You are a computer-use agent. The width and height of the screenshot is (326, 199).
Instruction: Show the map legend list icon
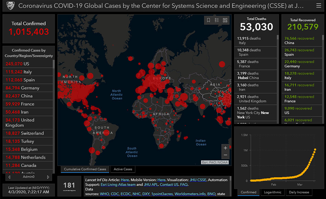(x=217, y=20)
